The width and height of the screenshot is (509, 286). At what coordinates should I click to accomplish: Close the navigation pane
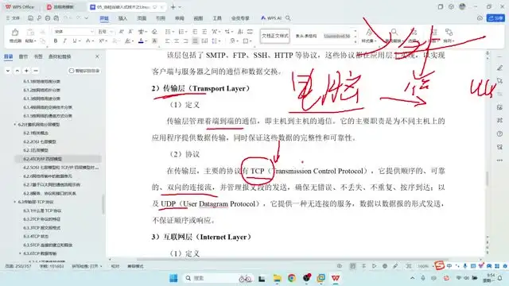coord(97,56)
